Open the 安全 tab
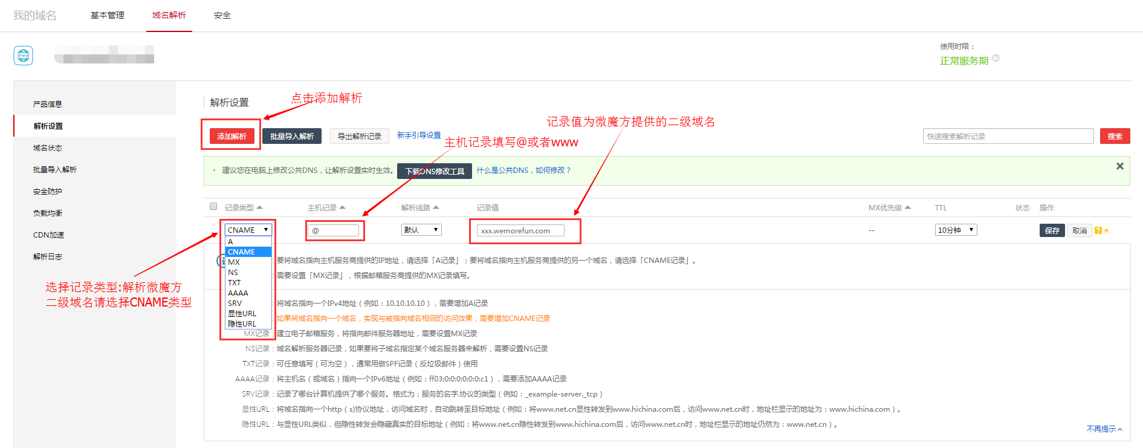This screenshot has height=448, width=1143. 222,15
